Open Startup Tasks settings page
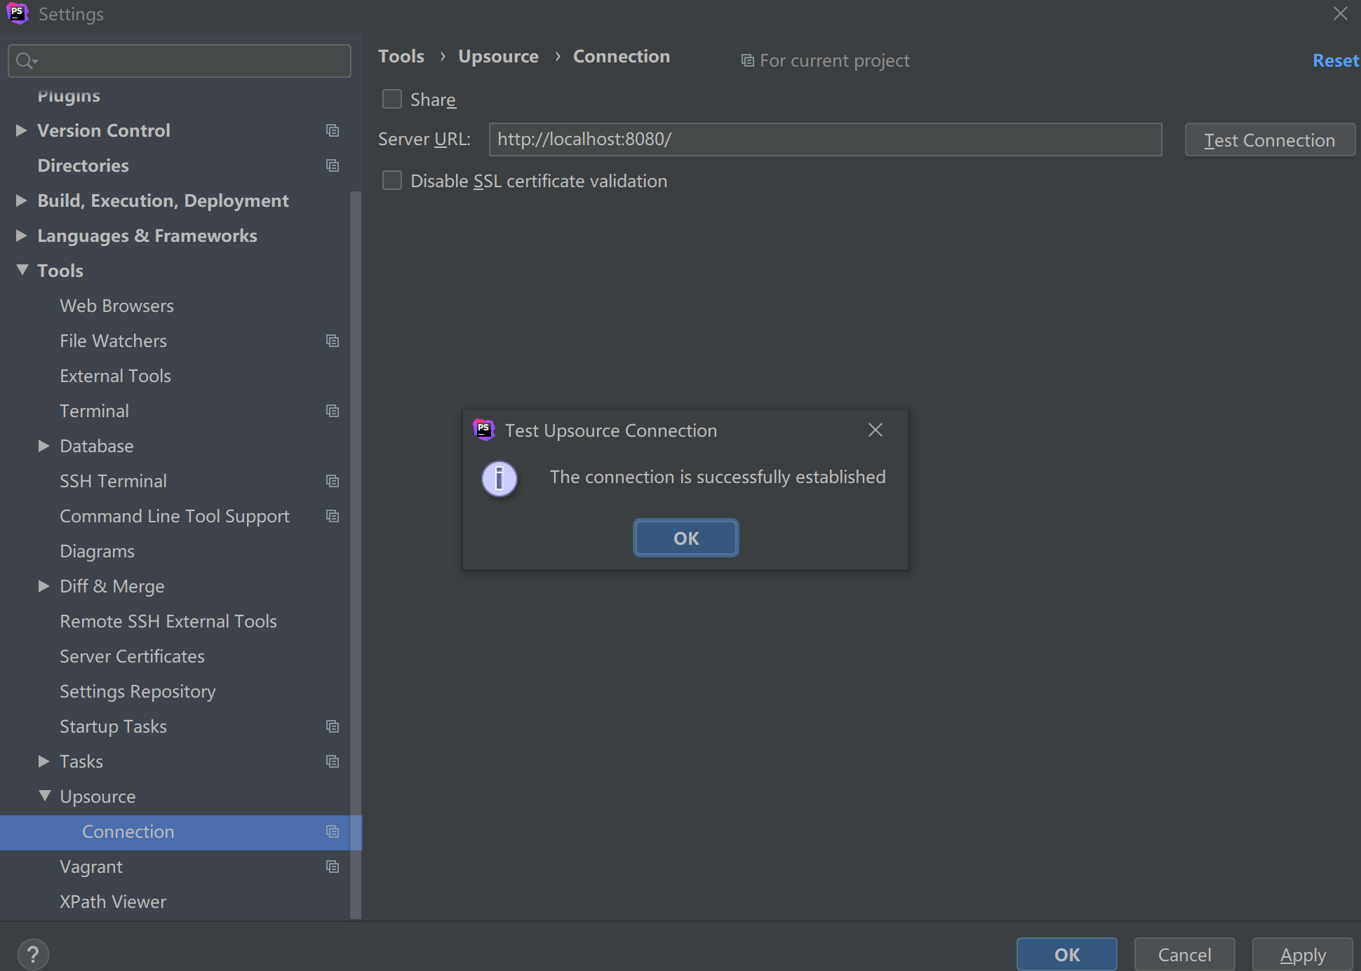 [113, 726]
